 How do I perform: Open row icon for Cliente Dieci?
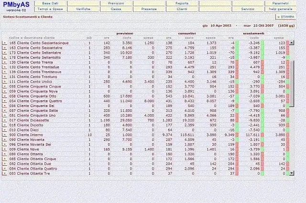[4, 130]
